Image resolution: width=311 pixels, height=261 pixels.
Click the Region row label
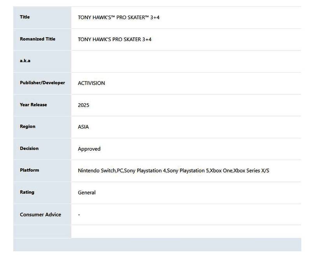tap(28, 127)
